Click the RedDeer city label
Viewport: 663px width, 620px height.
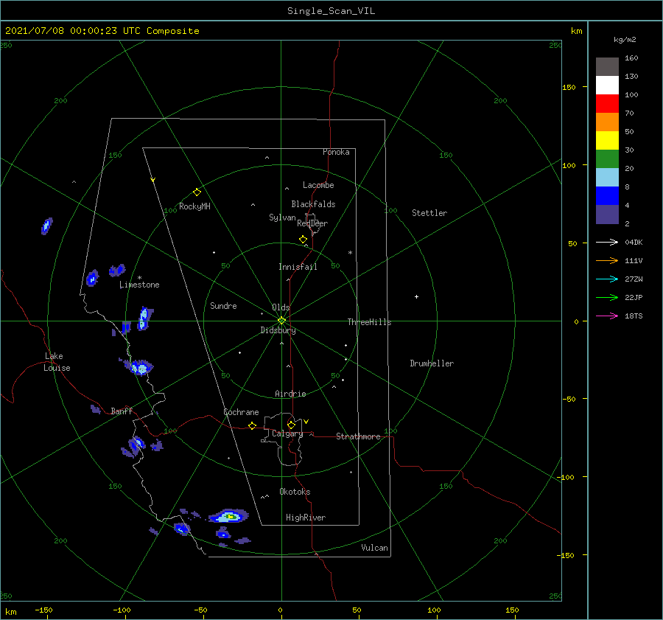tap(312, 223)
